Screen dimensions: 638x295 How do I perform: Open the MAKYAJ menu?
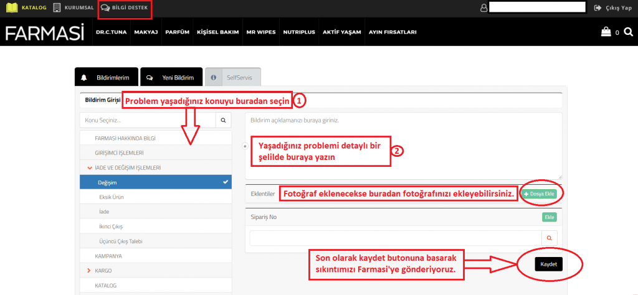(x=146, y=32)
